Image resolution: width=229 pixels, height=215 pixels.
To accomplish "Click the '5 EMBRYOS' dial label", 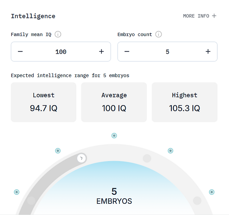I will click(114, 196).
